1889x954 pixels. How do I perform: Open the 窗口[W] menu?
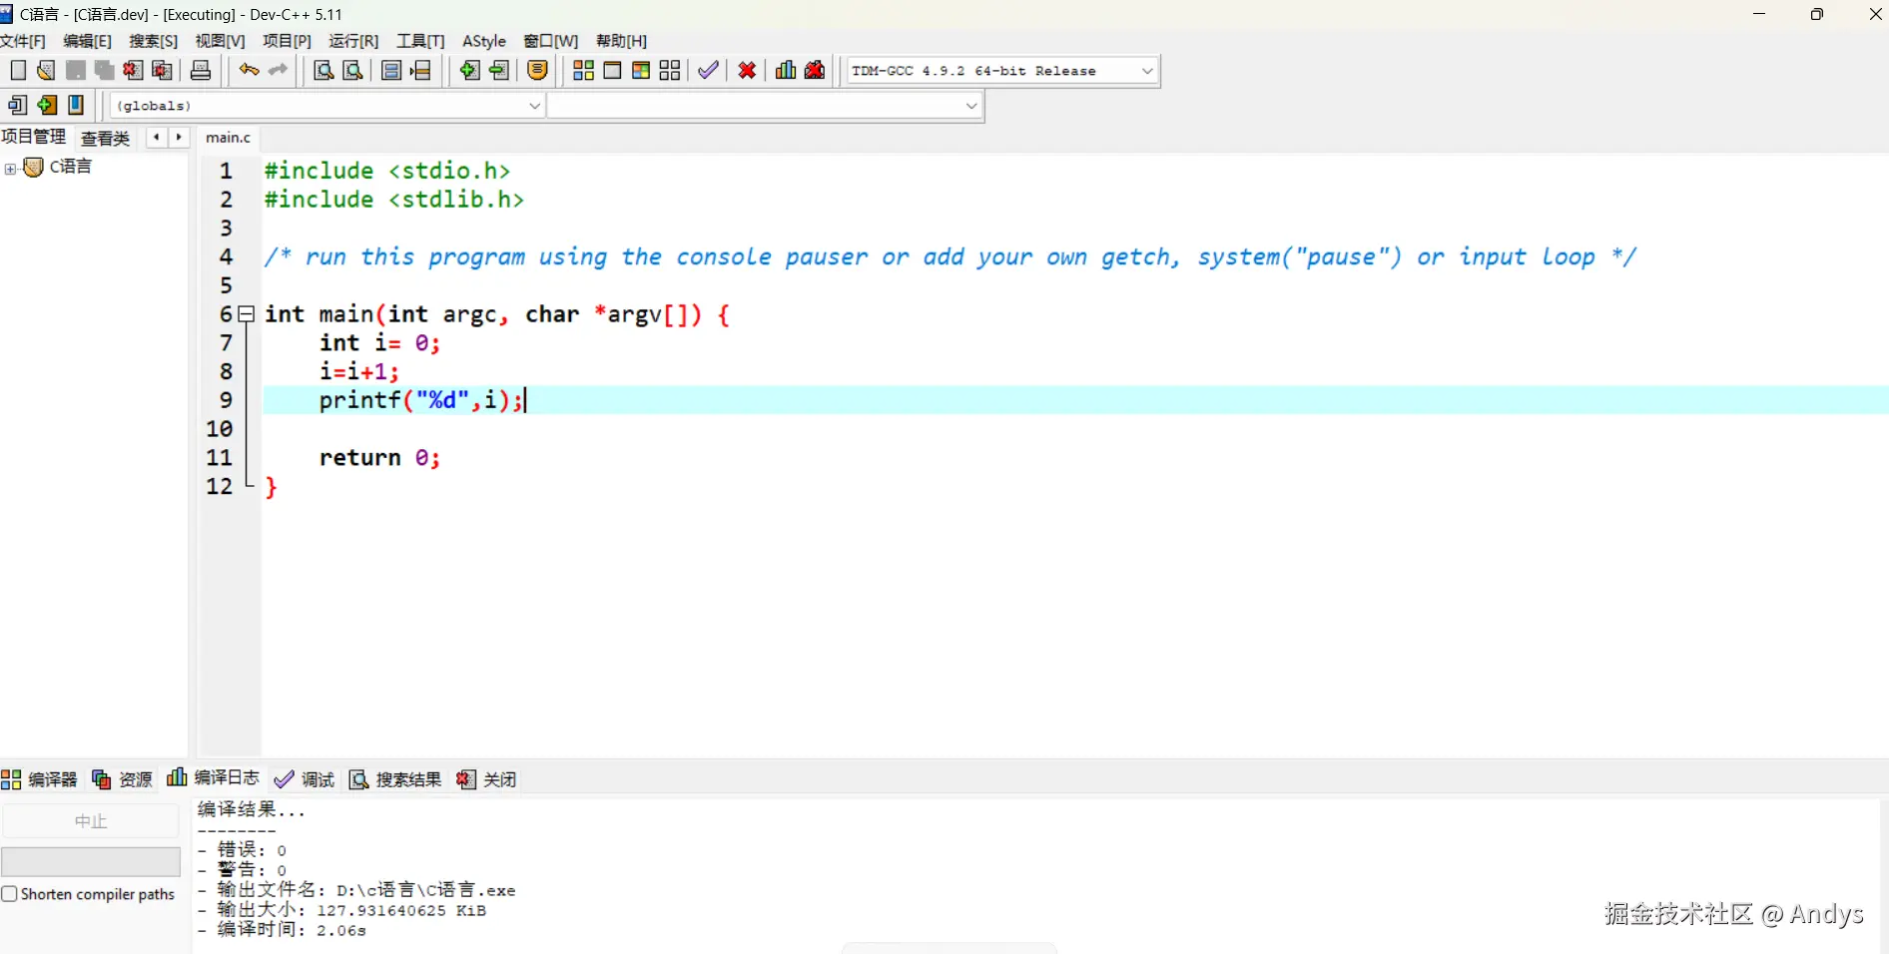[x=550, y=41]
